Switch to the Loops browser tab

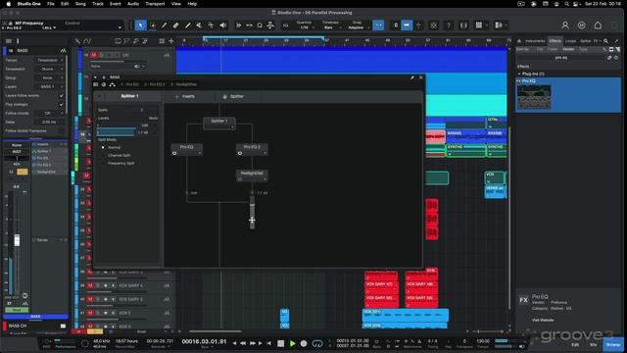coord(570,41)
